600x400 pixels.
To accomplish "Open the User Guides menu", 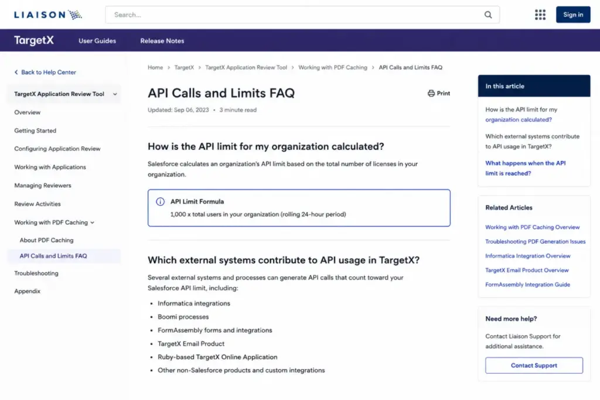I will 97,41.
